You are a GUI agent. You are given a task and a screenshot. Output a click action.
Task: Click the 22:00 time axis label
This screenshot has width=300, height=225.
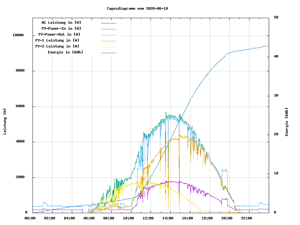(247, 218)
